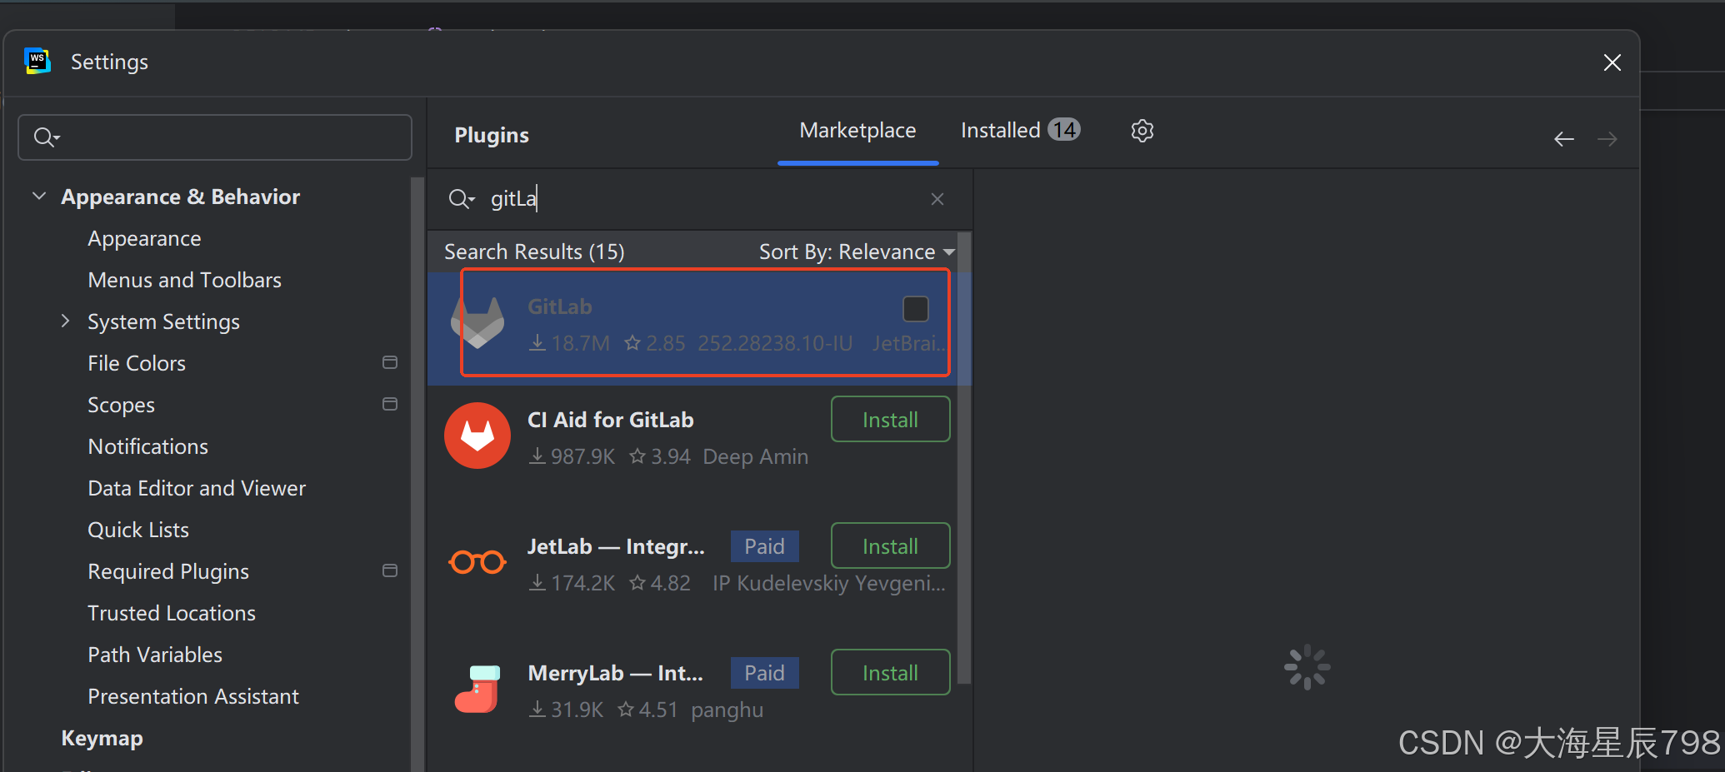Select Scopes in the settings tree
Screen dimensions: 1725x772
coord(121,405)
